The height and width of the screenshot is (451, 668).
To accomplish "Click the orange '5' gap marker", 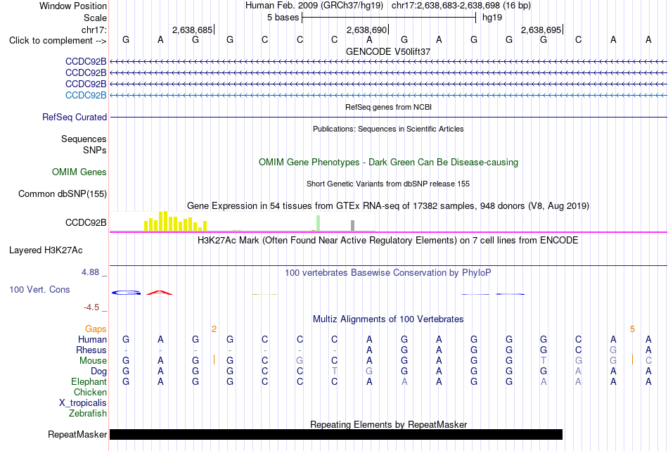I will point(632,329).
